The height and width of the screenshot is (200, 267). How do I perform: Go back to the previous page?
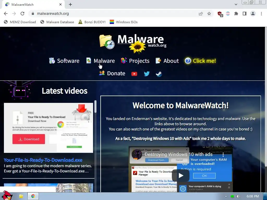pyautogui.click(x=6, y=14)
